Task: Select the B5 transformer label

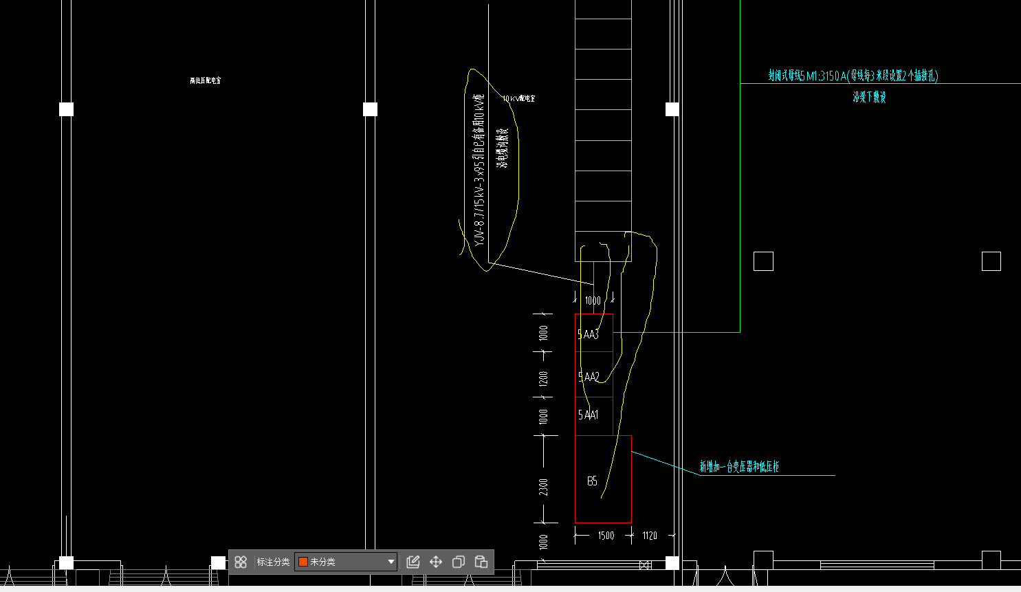Action: click(592, 481)
